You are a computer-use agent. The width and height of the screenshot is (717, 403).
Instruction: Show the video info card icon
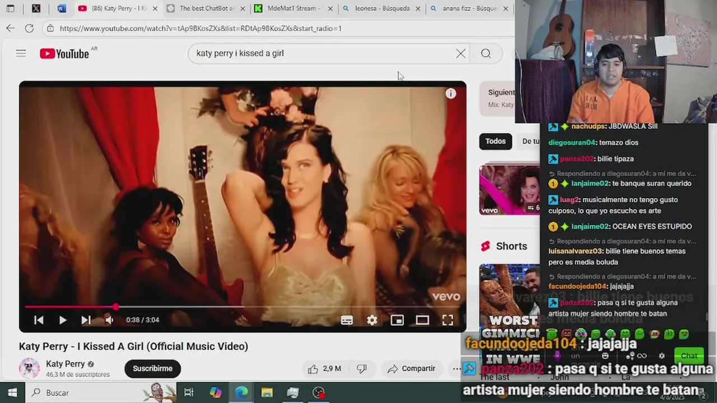451,93
